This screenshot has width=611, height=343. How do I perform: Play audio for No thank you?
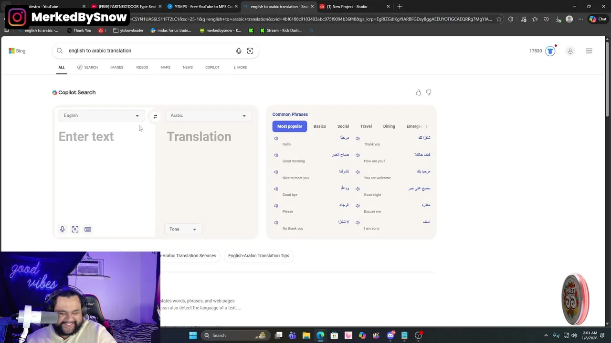(276, 222)
